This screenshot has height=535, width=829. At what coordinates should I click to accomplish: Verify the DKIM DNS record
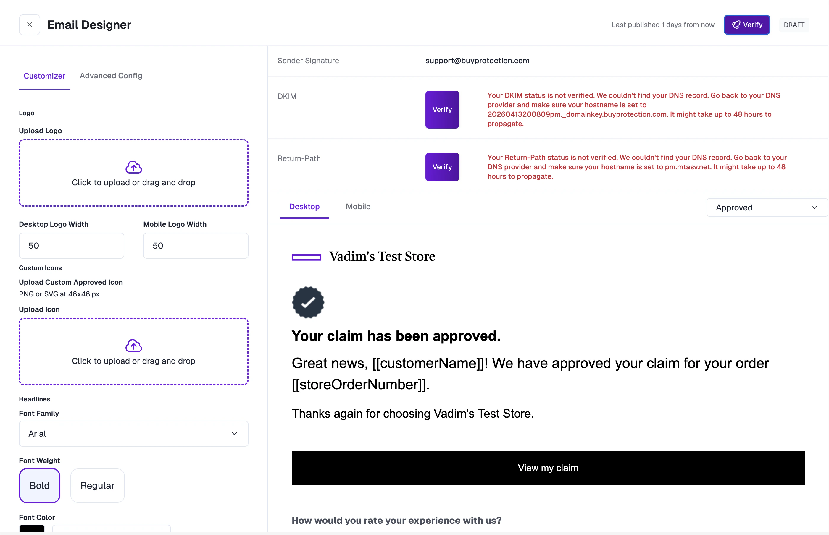click(442, 109)
